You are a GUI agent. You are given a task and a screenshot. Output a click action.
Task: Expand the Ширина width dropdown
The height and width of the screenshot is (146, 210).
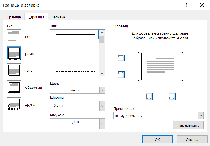pos(102,106)
